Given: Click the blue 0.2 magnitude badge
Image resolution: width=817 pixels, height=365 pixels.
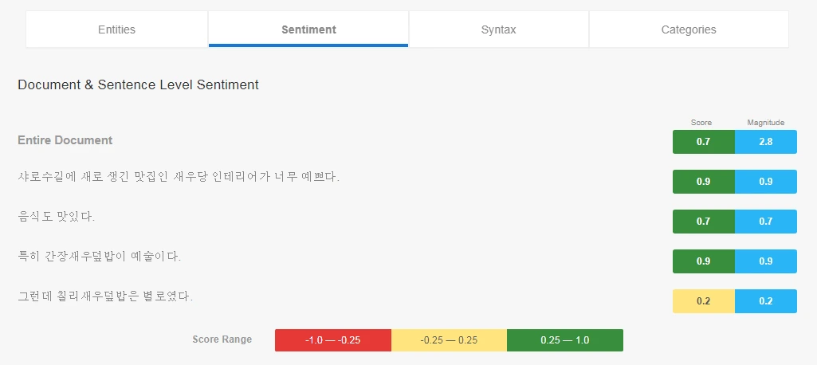Looking at the screenshot, I should [765, 301].
